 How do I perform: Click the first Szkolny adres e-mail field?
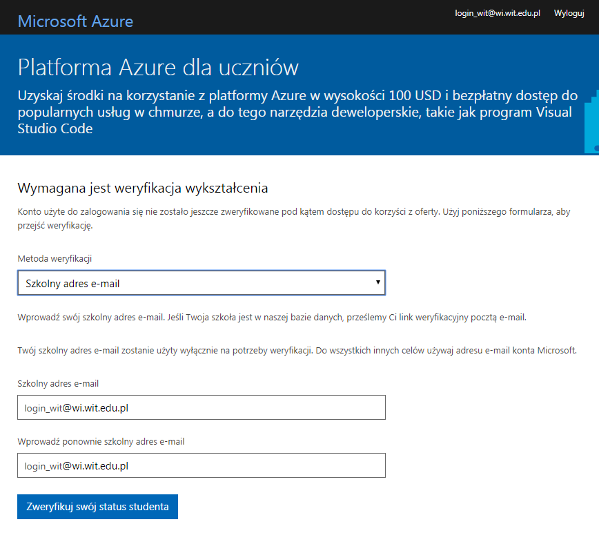coord(202,407)
